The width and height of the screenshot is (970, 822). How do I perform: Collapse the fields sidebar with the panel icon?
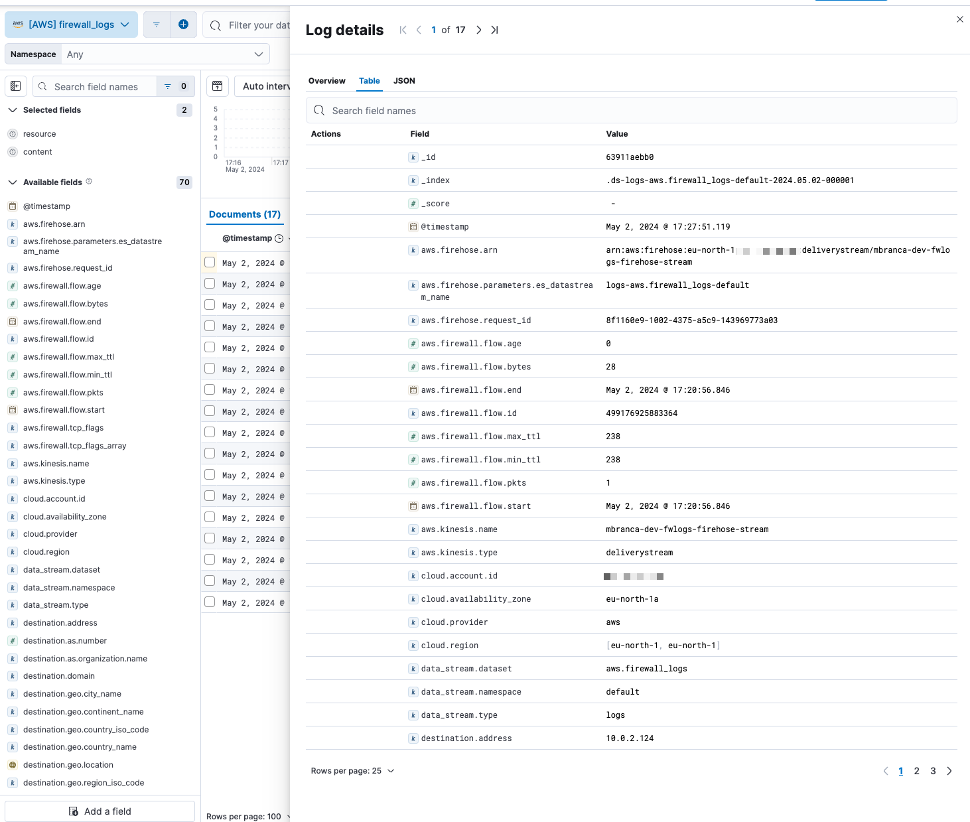coord(15,86)
